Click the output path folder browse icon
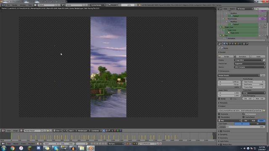 click(264, 111)
